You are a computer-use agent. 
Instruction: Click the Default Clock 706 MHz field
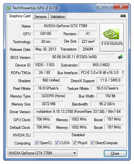(x=43, y=127)
